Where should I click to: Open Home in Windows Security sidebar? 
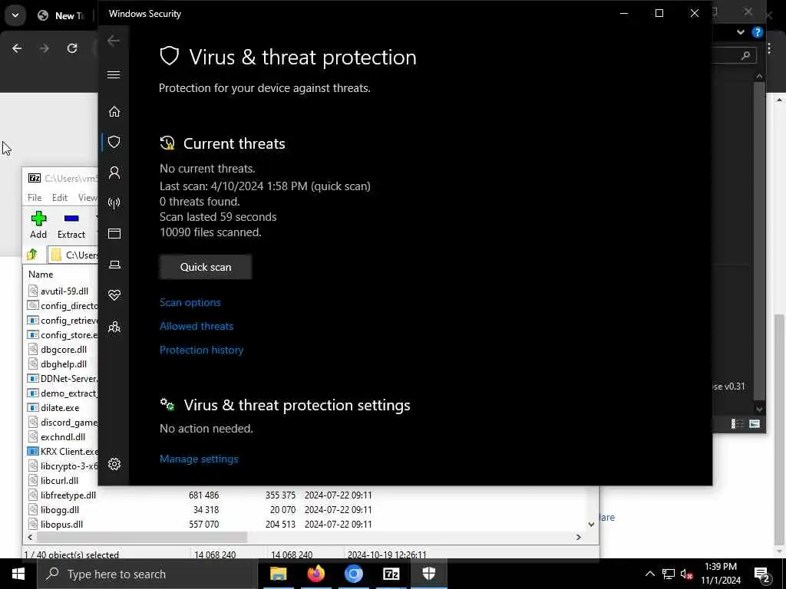tap(114, 111)
